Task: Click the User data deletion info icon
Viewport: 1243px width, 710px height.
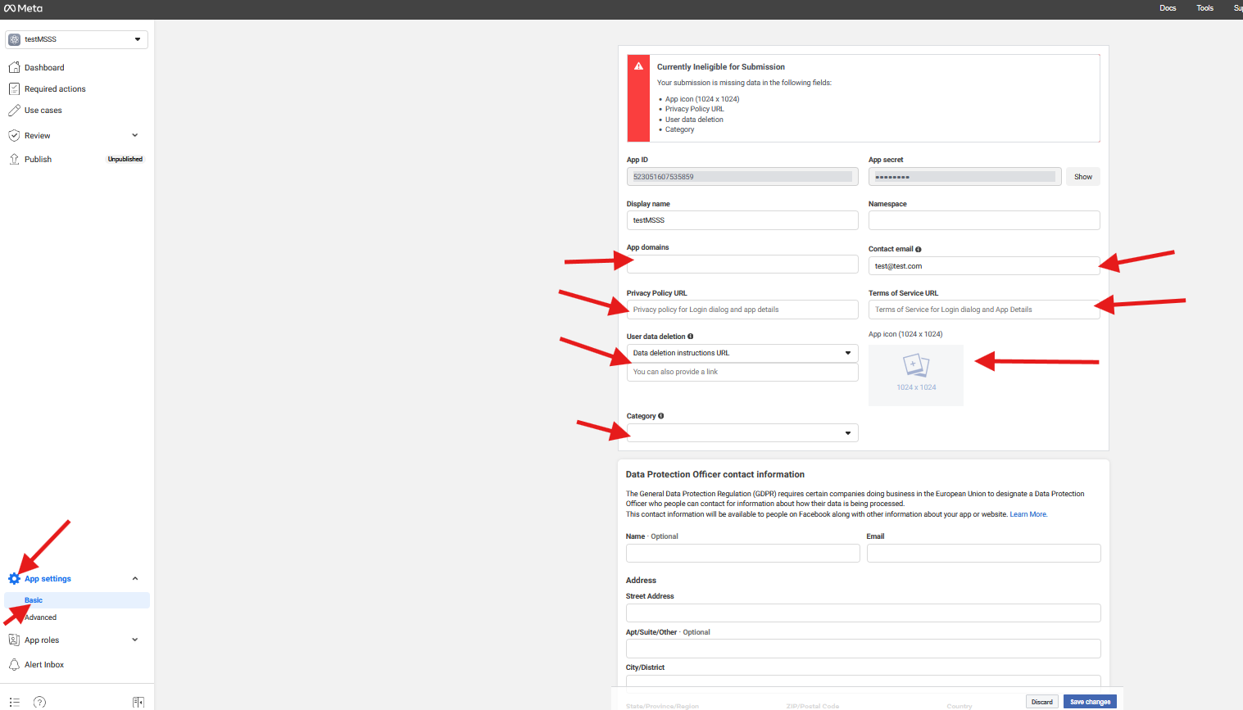Action: coord(691,337)
